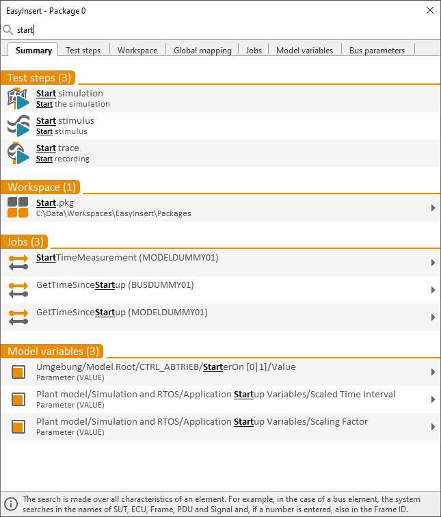
Task: Select the CTRL_ABTRIEB/StarterOn variable path
Action: pyautogui.click(x=165, y=367)
